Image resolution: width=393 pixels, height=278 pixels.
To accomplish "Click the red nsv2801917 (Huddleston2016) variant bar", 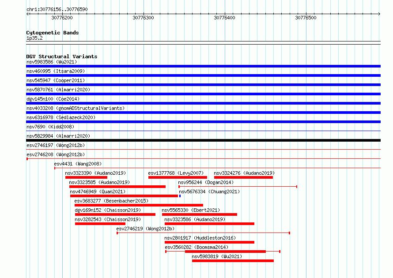I will [210, 242].
